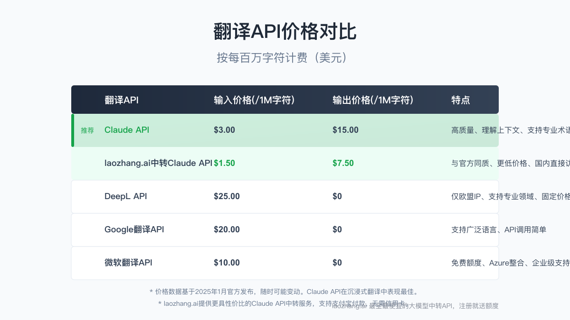570x320 pixels.
Task: Click the $3.00 input price for Claude API
Action: 224,130
